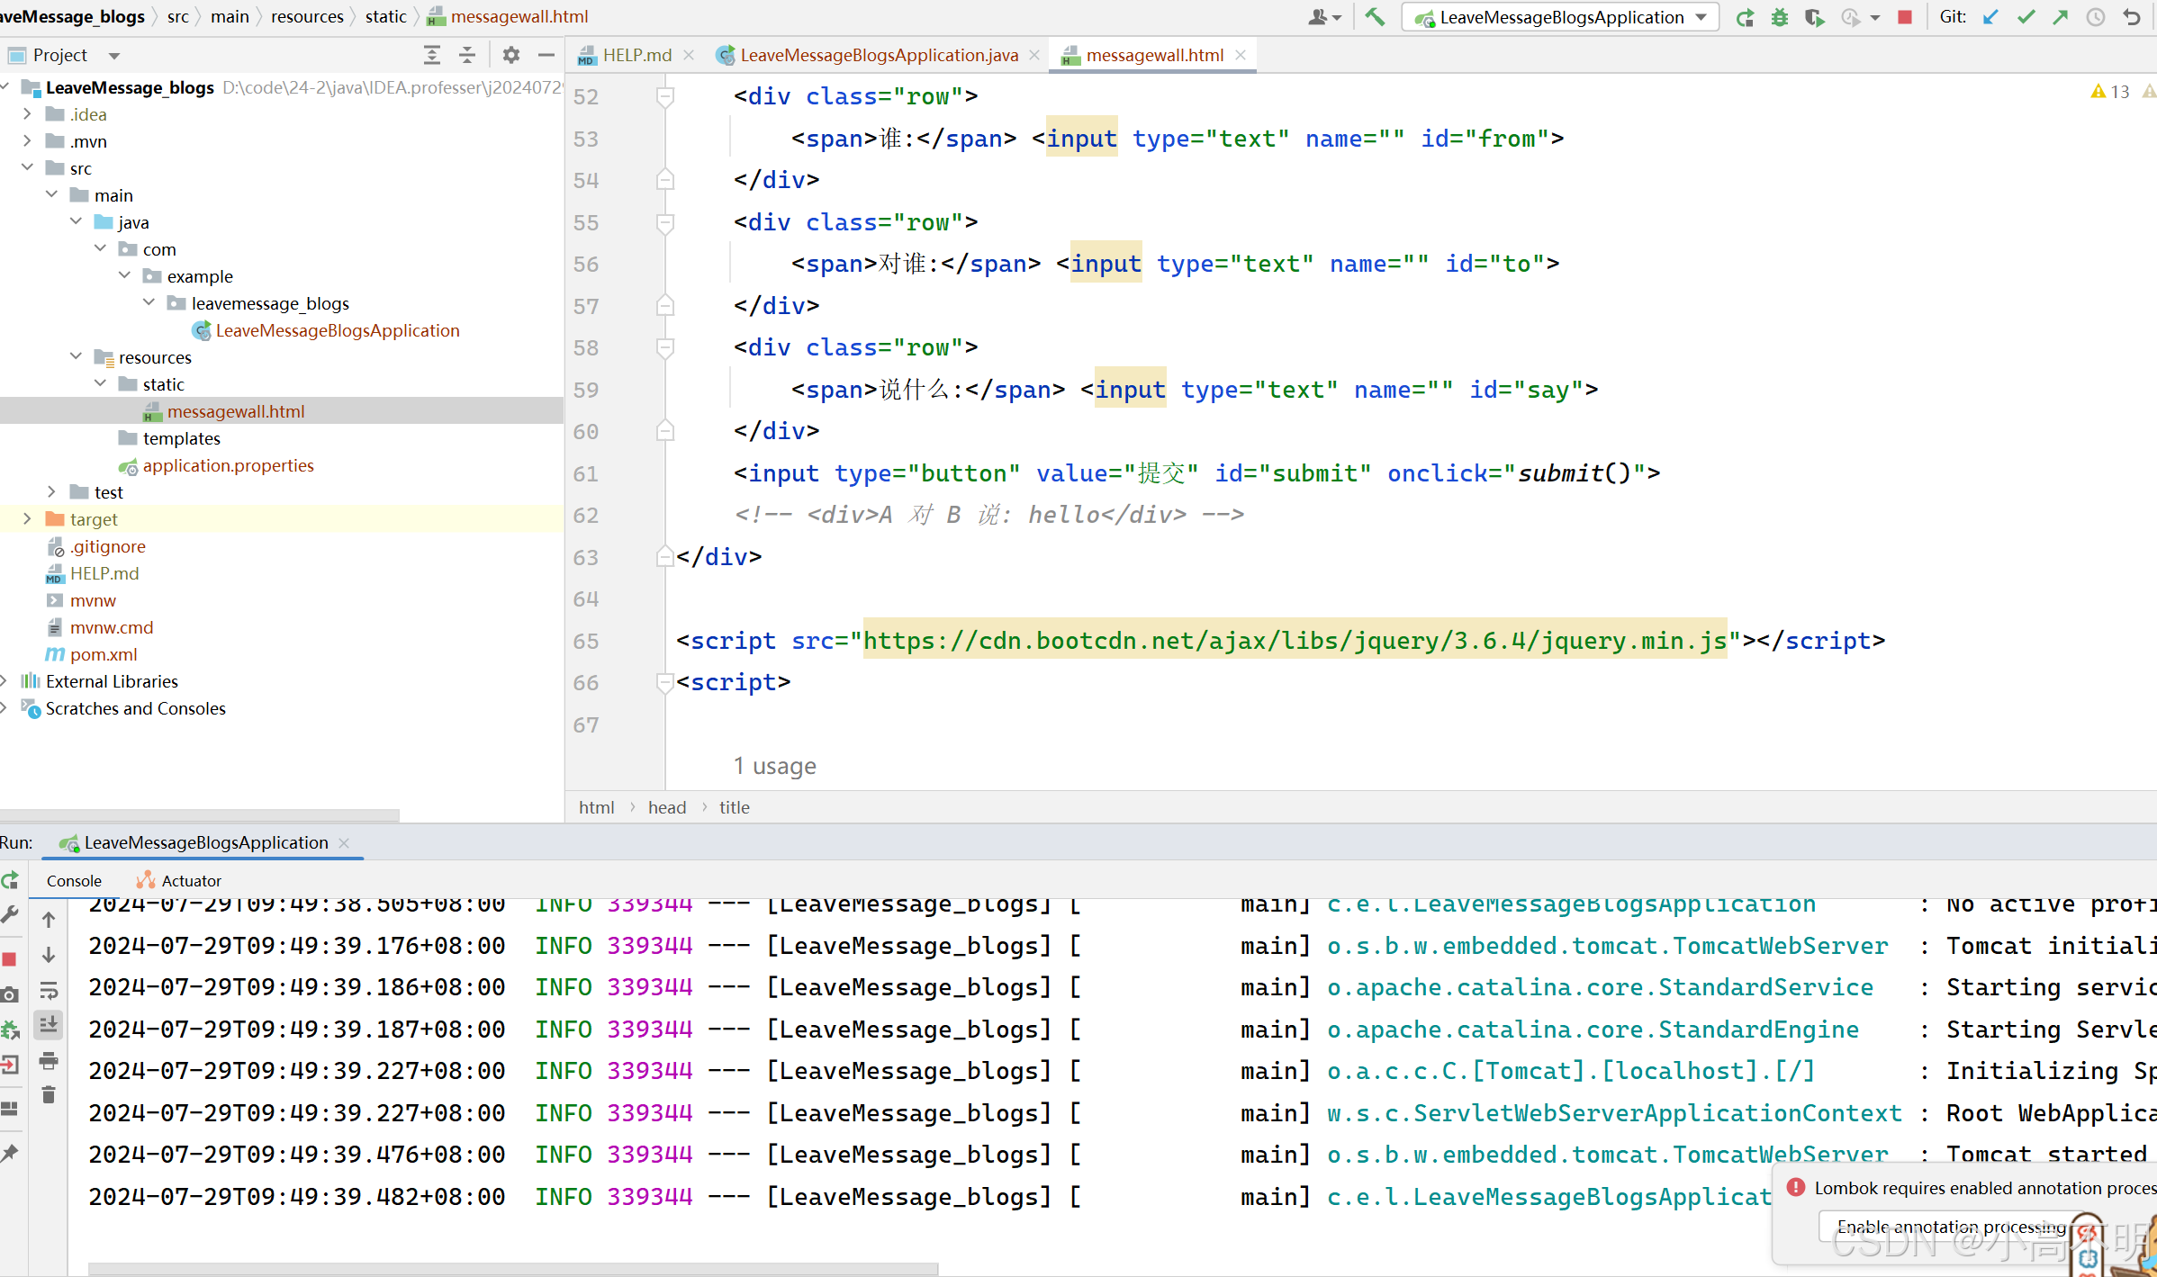
Task: Switch to LeaveMessageBlogsApplication.java editor tab
Action: coord(879,55)
